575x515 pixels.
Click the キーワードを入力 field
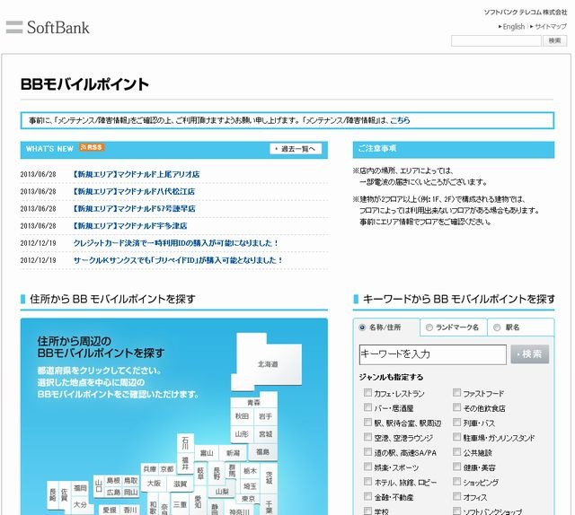pos(433,354)
